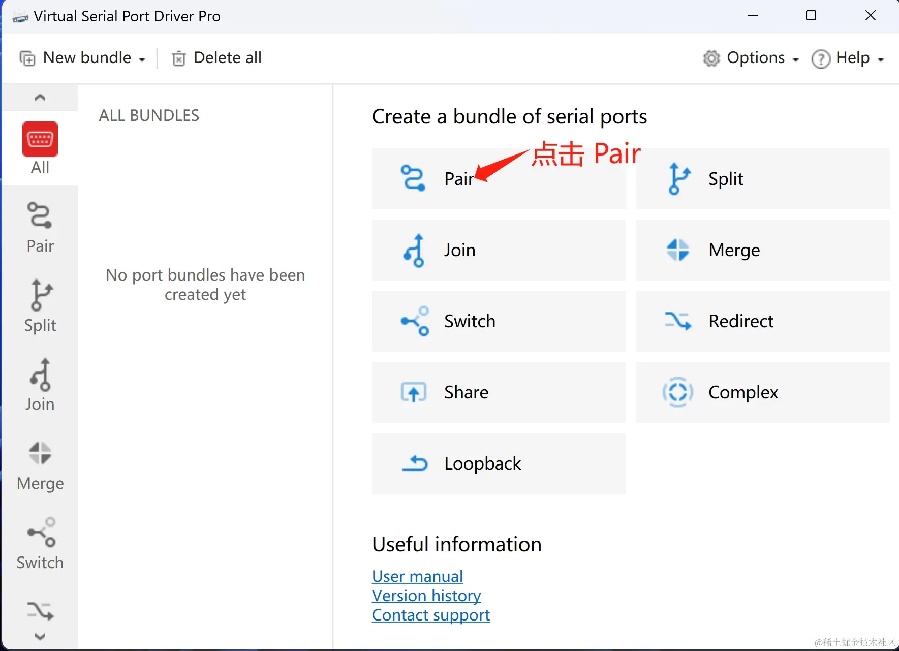Click the down chevron at sidebar bottom
The height and width of the screenshot is (651, 899).
point(40,636)
